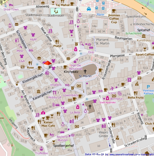Click the Rose restaurant fork-knife icon
154x156 pixels.
(30, 63)
